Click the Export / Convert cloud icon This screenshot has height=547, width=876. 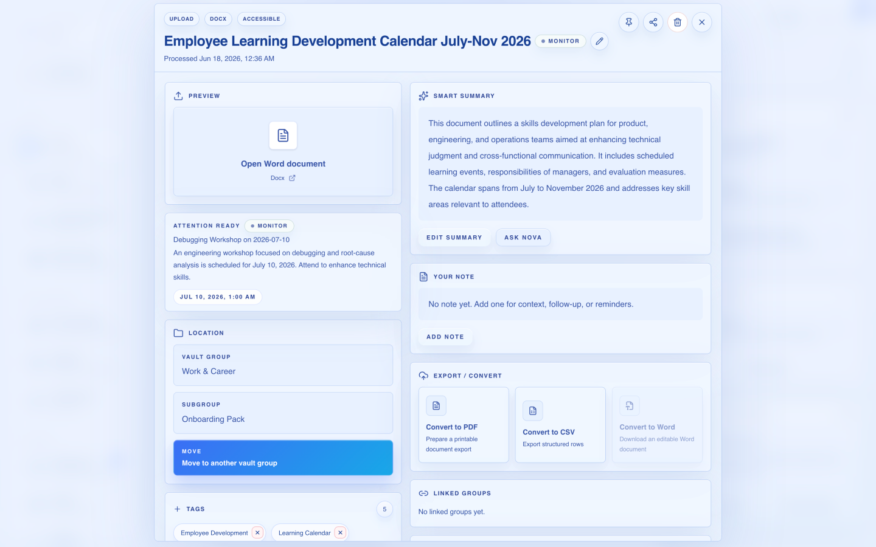pyautogui.click(x=423, y=376)
